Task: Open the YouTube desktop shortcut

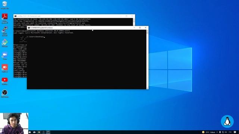Action: tap(5, 81)
